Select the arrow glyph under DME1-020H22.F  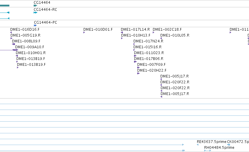click(138, 73)
